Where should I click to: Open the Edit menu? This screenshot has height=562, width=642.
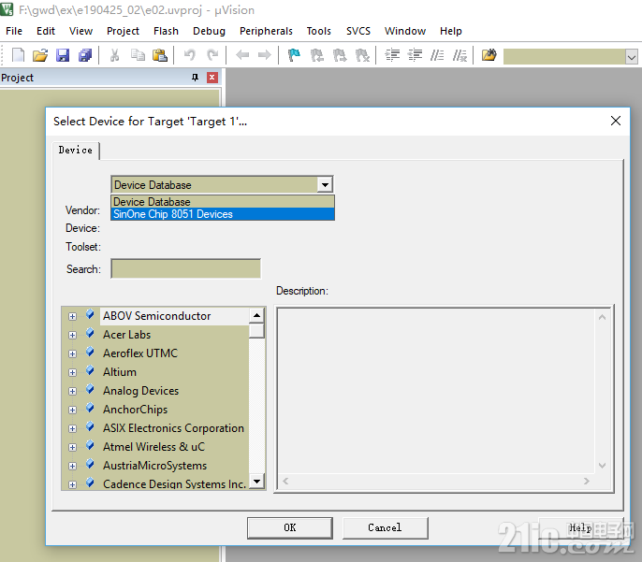46,31
